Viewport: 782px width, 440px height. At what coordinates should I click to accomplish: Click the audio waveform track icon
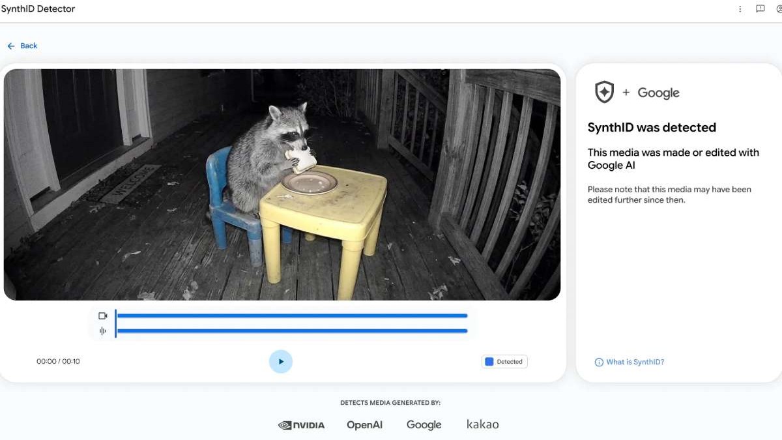pyautogui.click(x=102, y=331)
